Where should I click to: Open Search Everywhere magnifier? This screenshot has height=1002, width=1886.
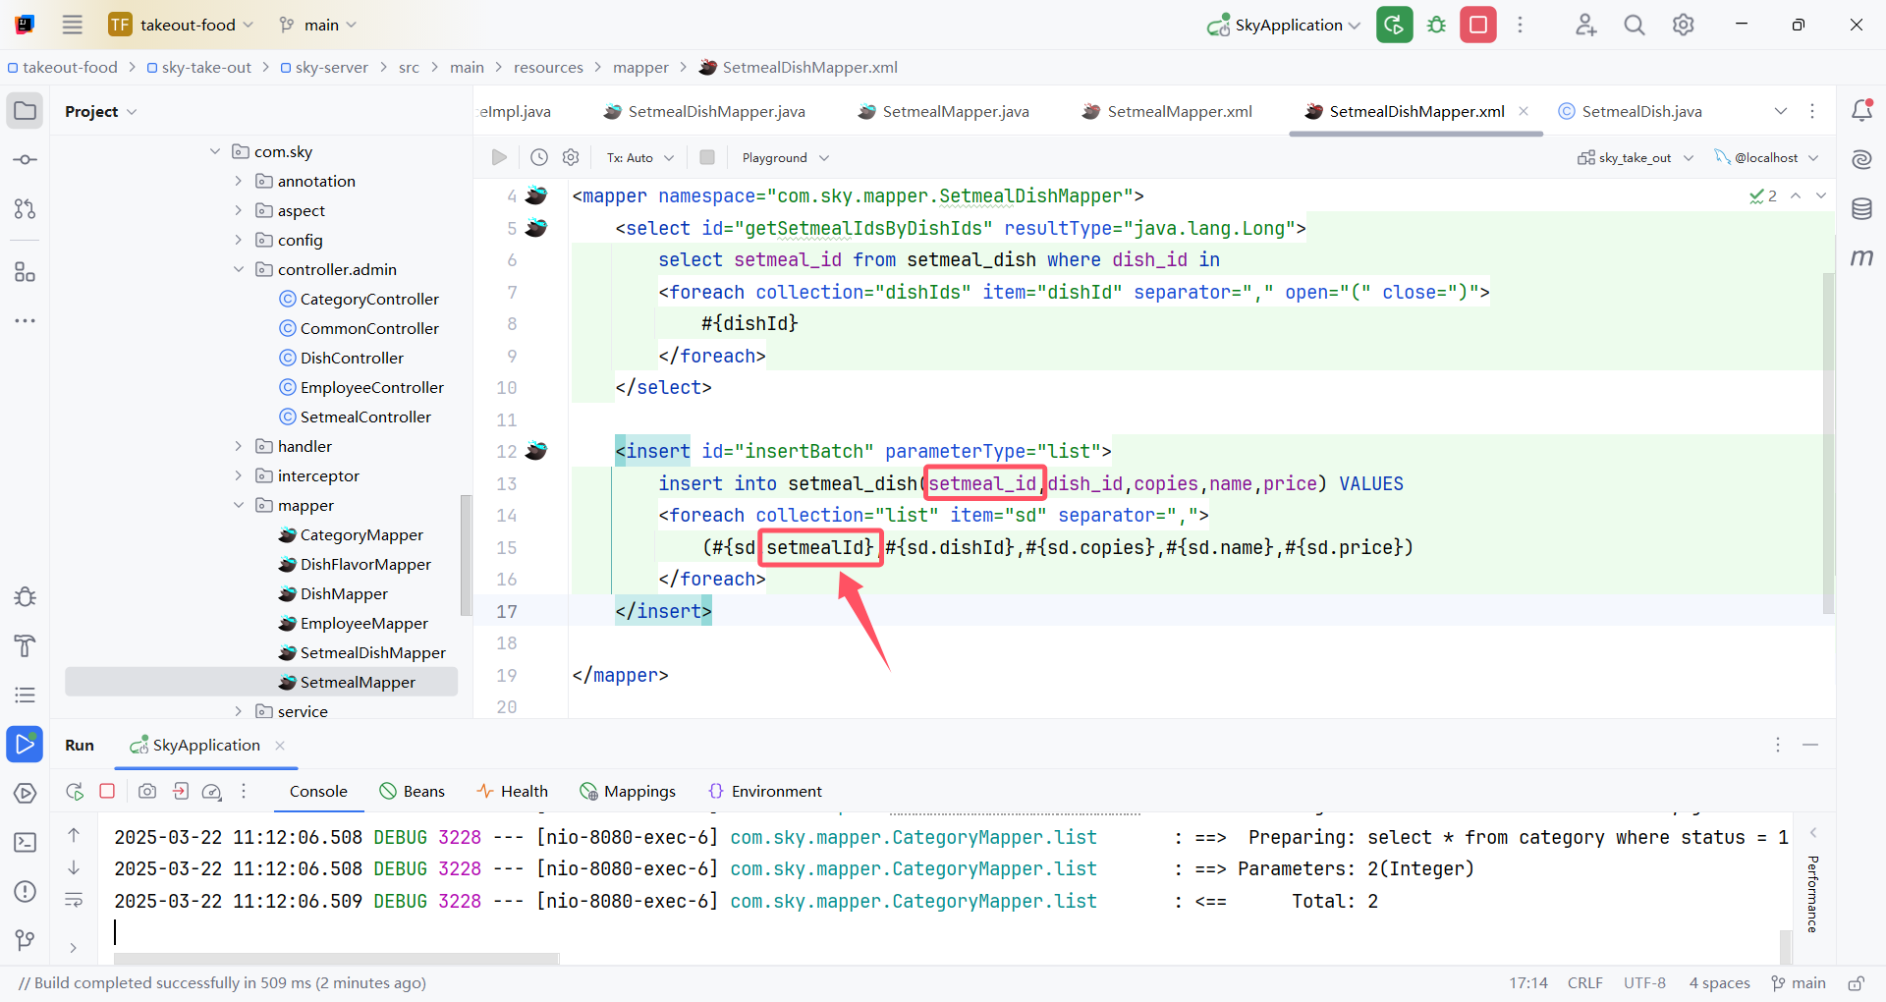pos(1635,25)
